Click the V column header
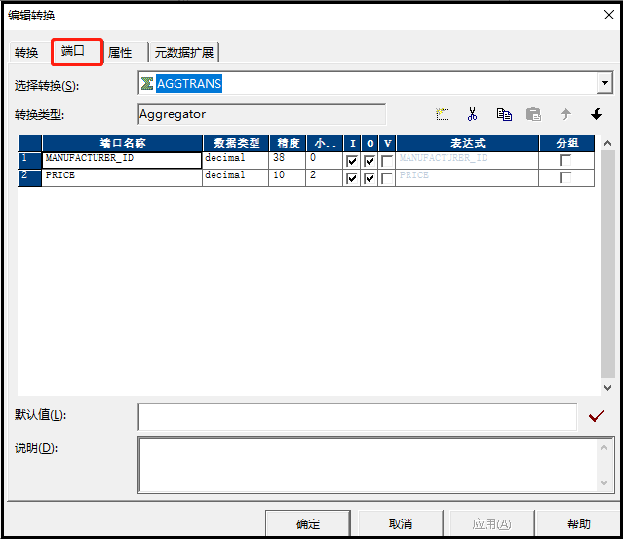 point(387,143)
